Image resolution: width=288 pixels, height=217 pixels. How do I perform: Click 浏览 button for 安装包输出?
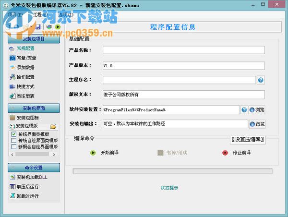(257, 124)
